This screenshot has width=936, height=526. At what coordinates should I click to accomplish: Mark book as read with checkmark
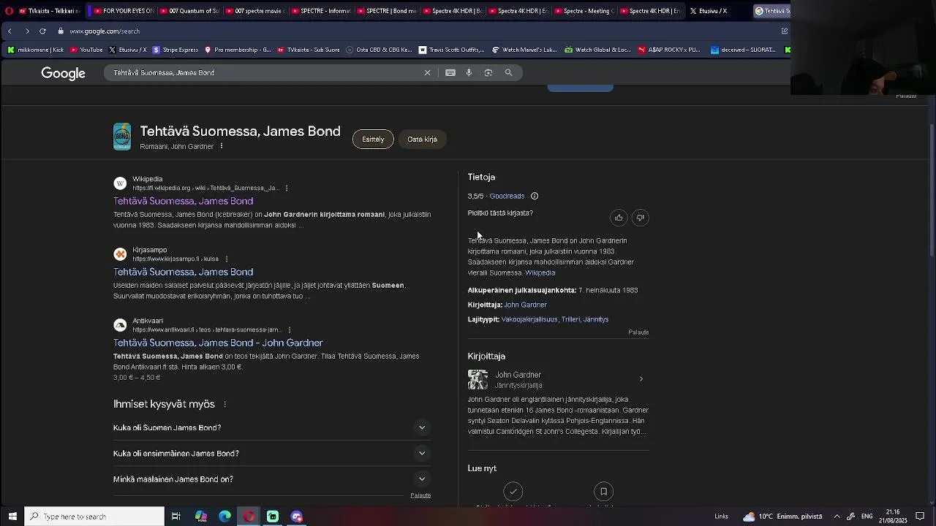click(513, 492)
